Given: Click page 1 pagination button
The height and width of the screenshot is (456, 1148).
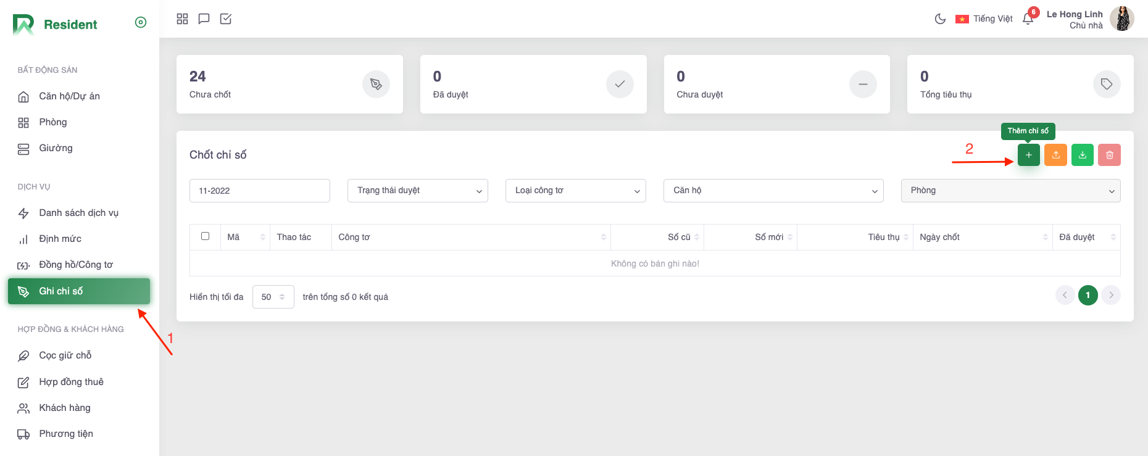Looking at the screenshot, I should pos(1088,295).
